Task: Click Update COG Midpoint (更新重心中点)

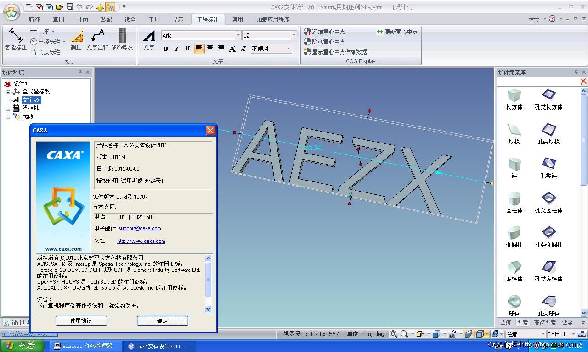Action: coord(397,32)
